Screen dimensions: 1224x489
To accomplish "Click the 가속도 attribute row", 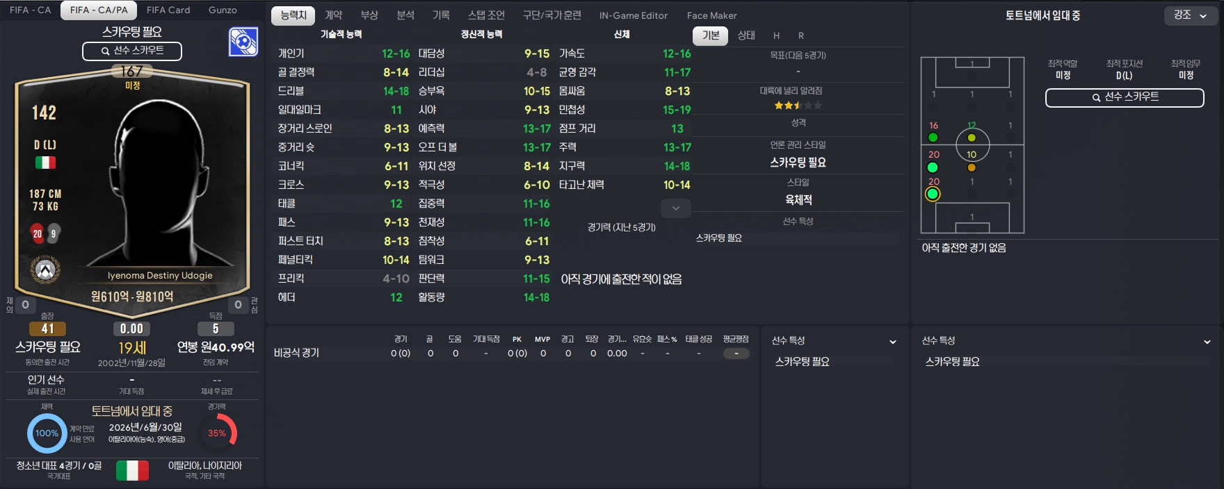I will (624, 53).
